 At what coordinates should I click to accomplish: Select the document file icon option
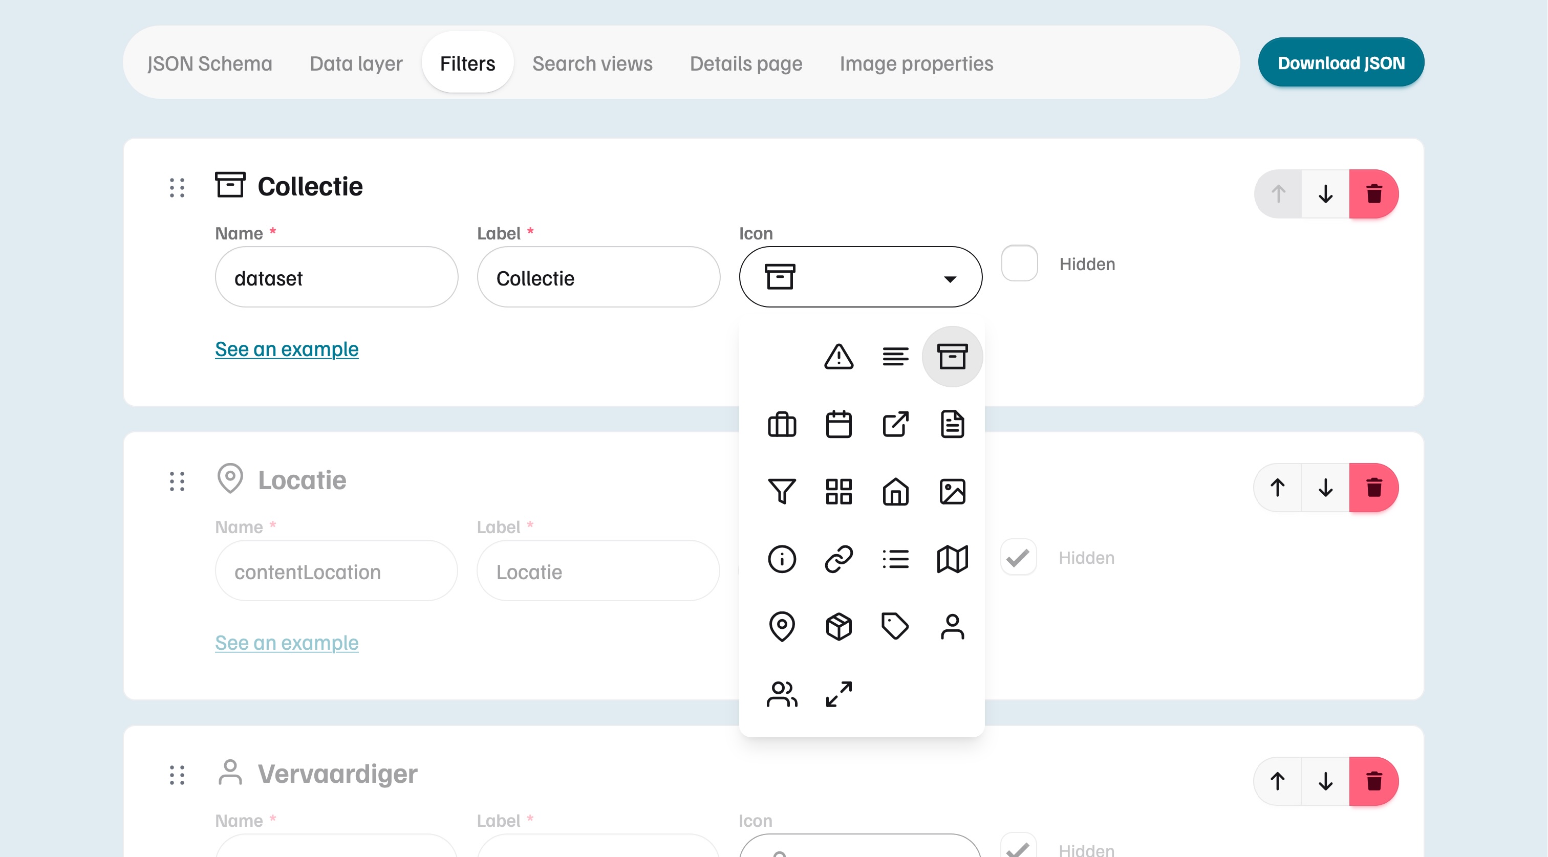click(953, 425)
